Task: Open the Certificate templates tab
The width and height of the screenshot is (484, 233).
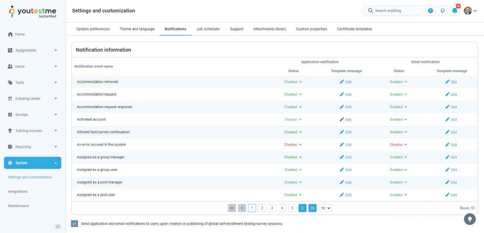Action: tap(355, 29)
